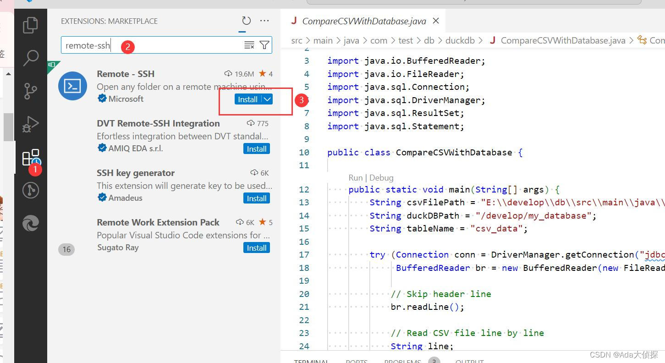Switch to the PROBLEMS panel tab
Screen dimensions: 665x363
coord(402,361)
